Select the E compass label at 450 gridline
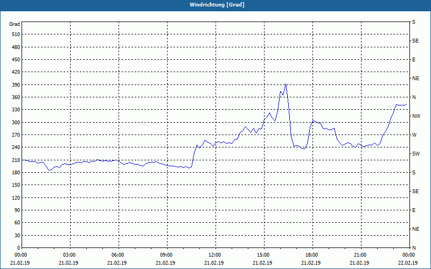 coord(414,60)
